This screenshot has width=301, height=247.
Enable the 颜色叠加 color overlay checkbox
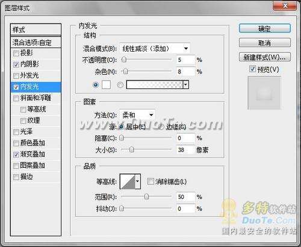click(16, 144)
